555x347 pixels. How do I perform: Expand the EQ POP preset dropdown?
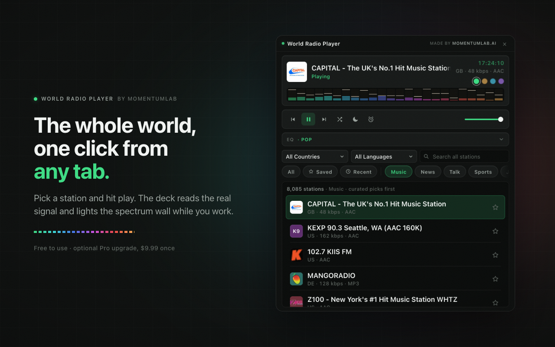tap(395, 139)
